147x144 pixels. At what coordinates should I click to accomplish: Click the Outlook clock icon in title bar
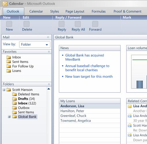click(x=5, y=4)
